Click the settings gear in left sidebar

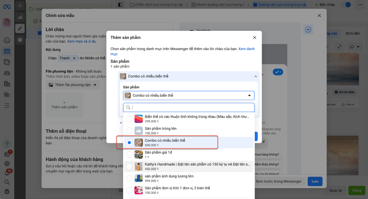(x=7, y=163)
